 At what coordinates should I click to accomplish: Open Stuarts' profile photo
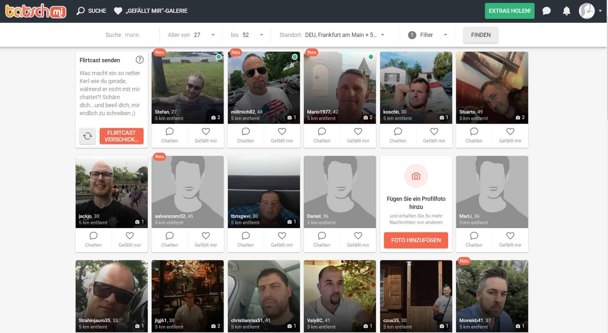coord(492,88)
